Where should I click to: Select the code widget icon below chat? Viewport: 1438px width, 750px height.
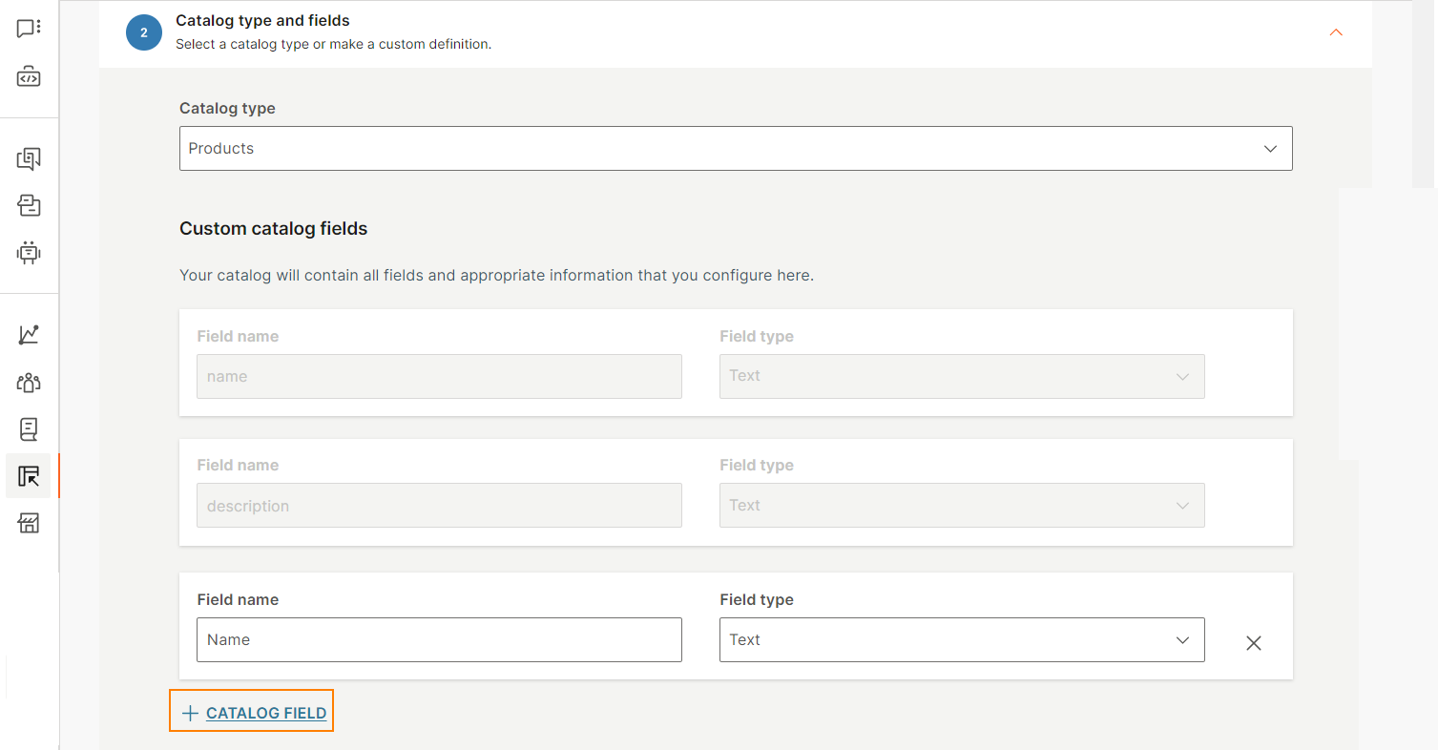(x=29, y=76)
